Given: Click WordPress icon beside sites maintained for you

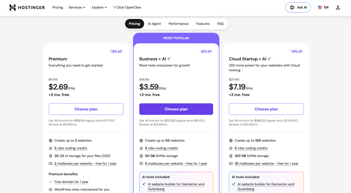Looking at the screenshot, I should point(51,190).
